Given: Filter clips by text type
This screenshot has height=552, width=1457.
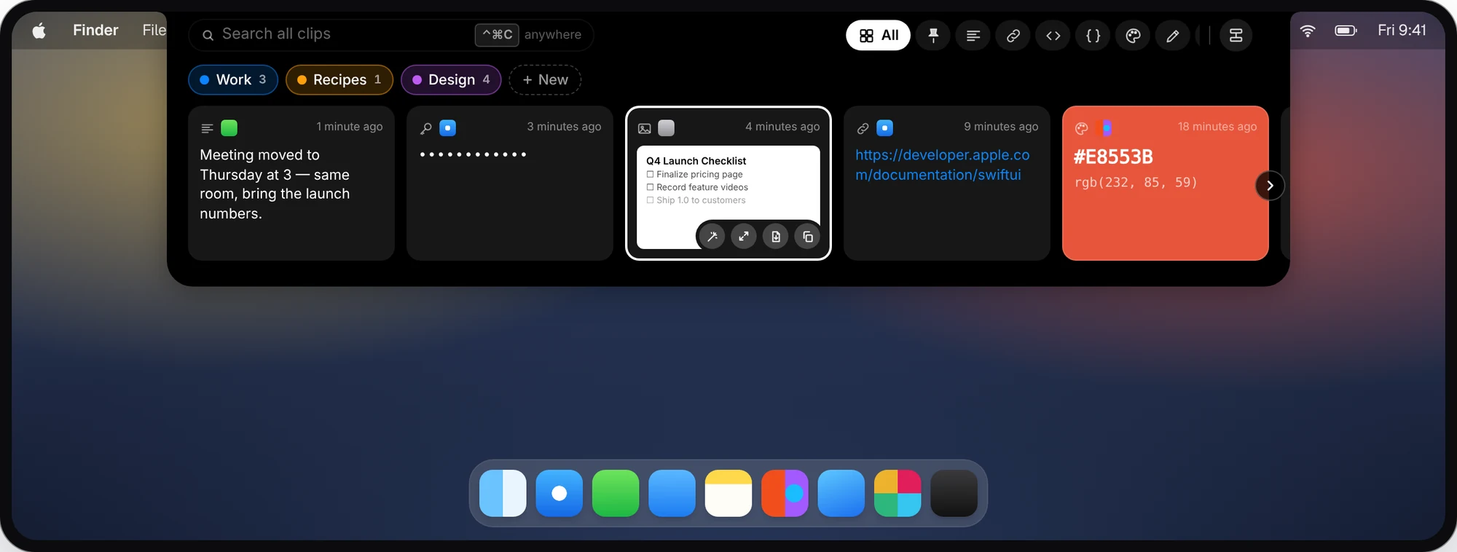Looking at the screenshot, I should tap(973, 35).
